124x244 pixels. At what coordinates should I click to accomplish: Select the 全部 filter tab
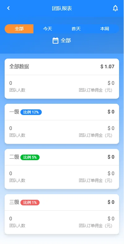pyautogui.click(x=19, y=29)
